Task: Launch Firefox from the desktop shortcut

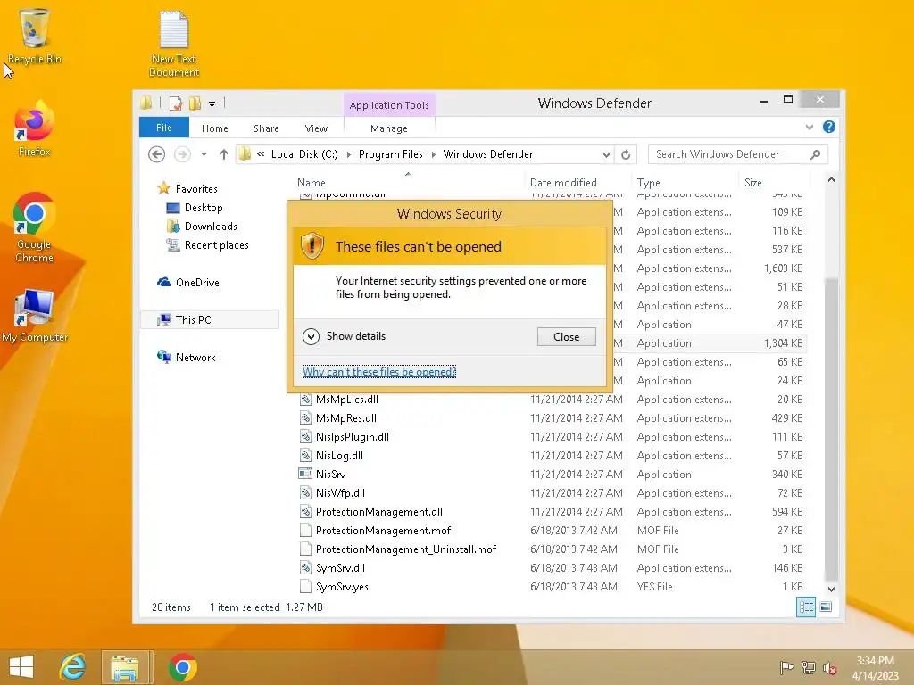Action: click(x=35, y=129)
